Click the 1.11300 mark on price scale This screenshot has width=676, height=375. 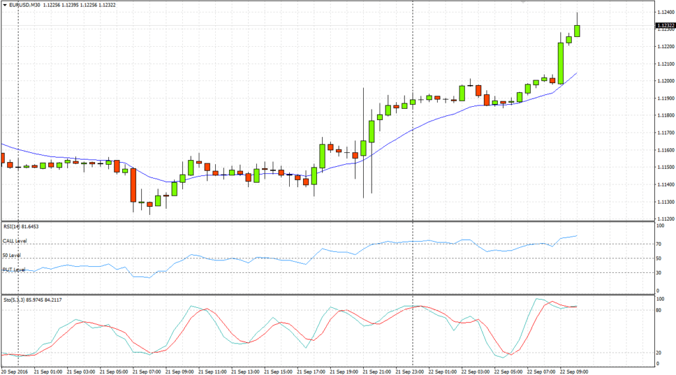[x=664, y=202]
